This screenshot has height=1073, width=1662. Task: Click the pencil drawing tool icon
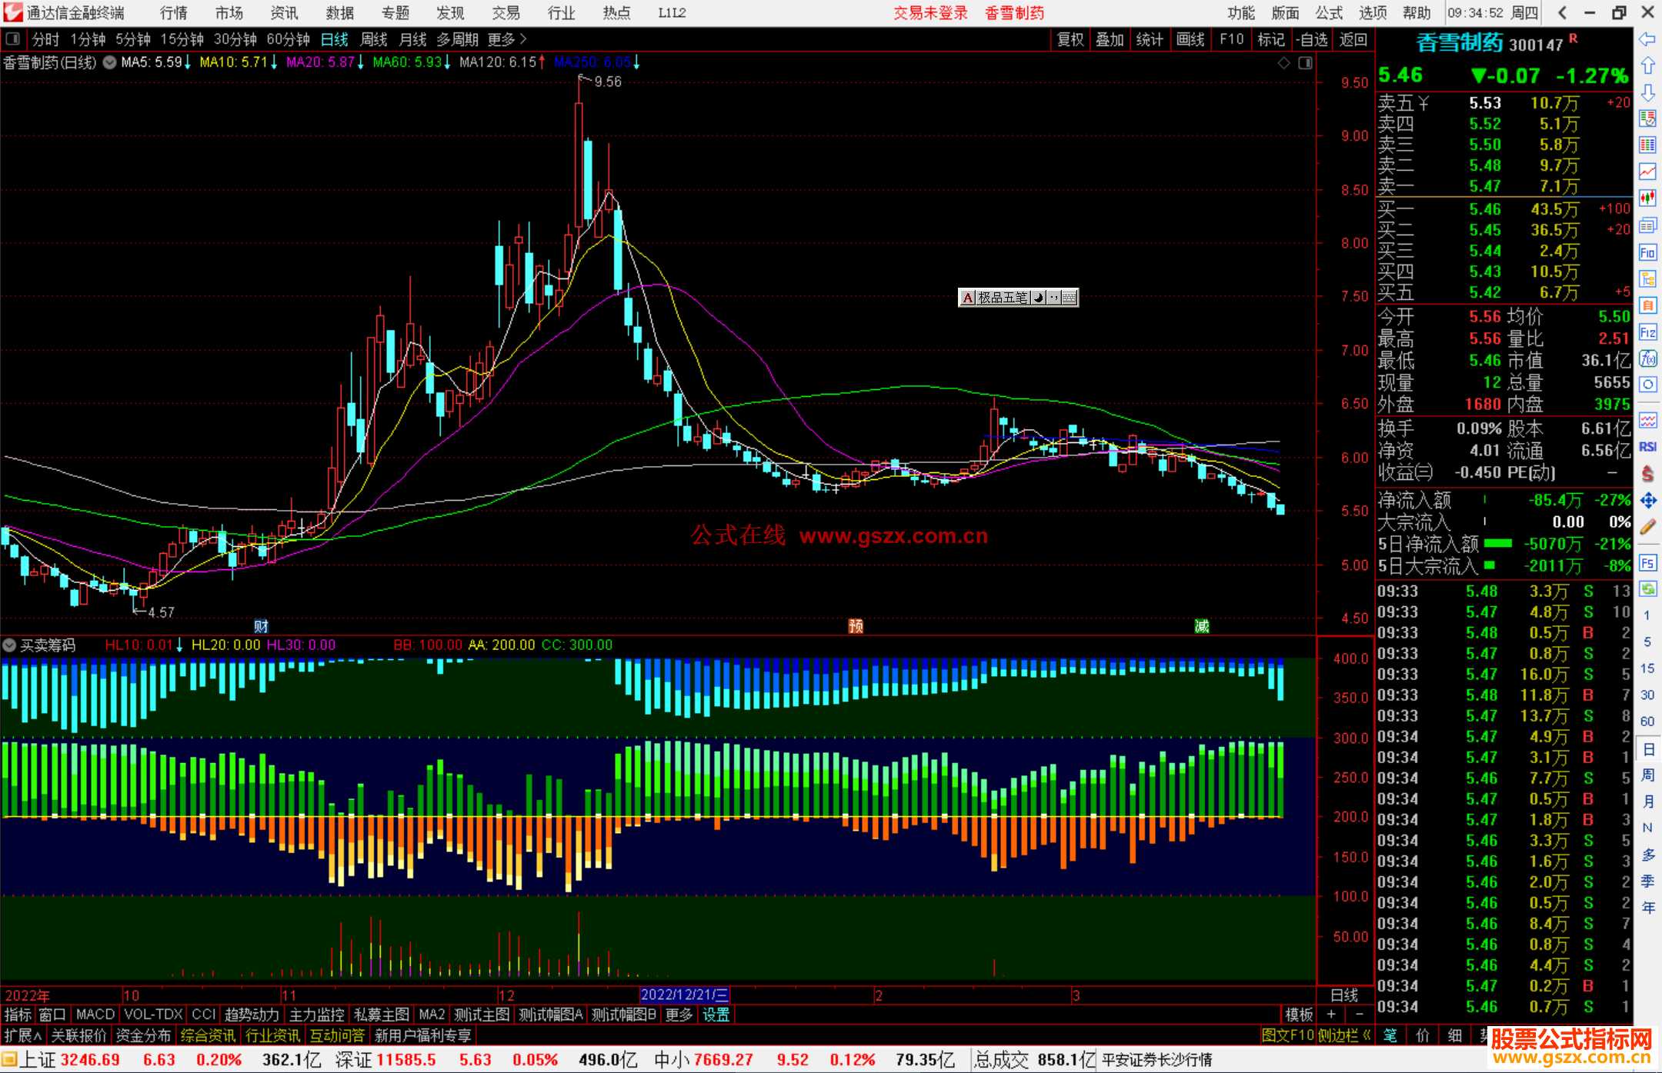(1647, 527)
